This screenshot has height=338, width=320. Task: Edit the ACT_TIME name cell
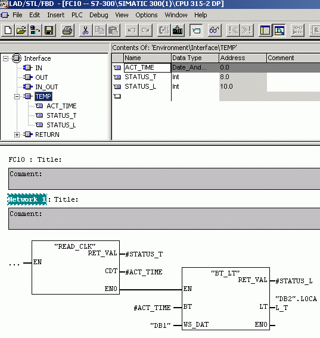click(147, 67)
